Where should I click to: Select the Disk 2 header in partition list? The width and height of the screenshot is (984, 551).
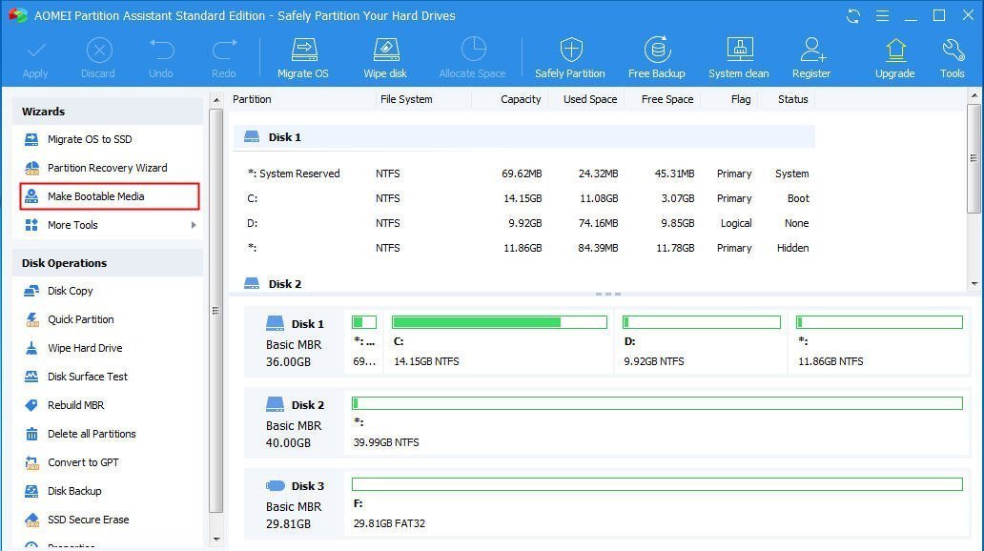click(524, 284)
